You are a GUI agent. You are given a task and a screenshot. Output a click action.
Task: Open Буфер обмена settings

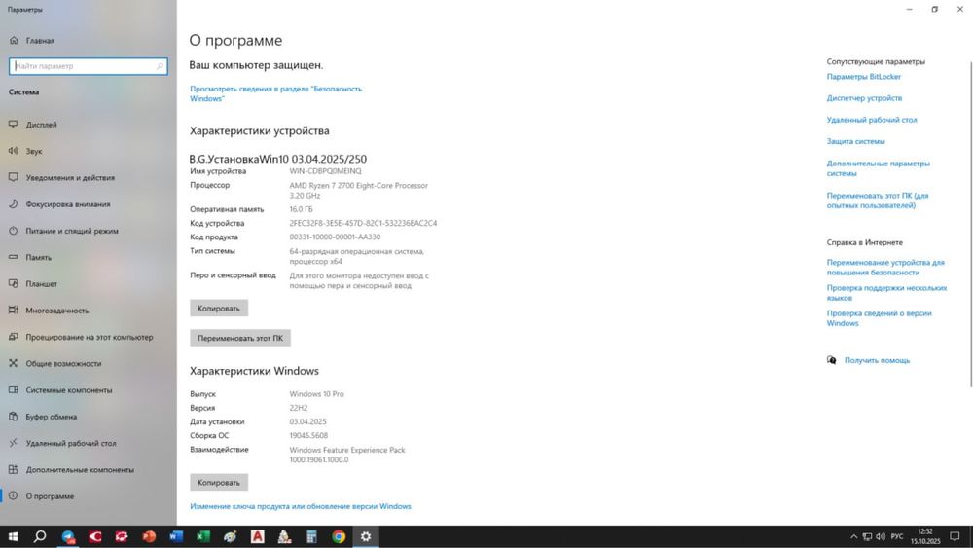pyautogui.click(x=51, y=417)
